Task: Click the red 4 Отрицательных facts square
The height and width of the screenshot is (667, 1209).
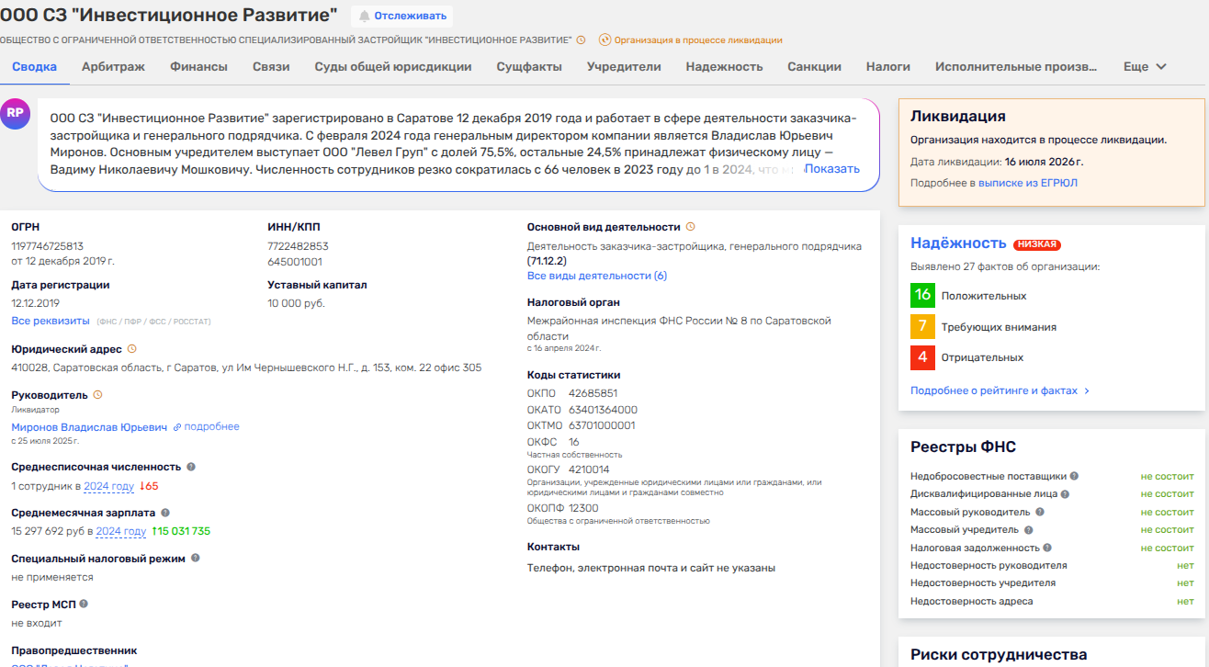Action: pyautogui.click(x=922, y=357)
